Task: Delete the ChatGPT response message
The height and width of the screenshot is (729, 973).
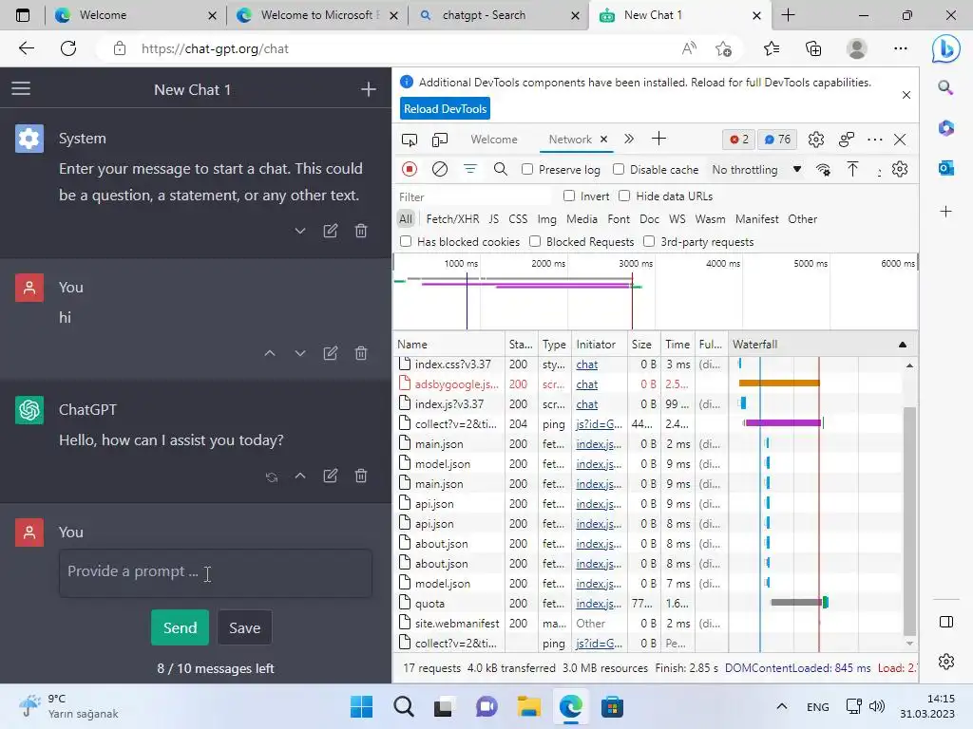Action: [360, 477]
